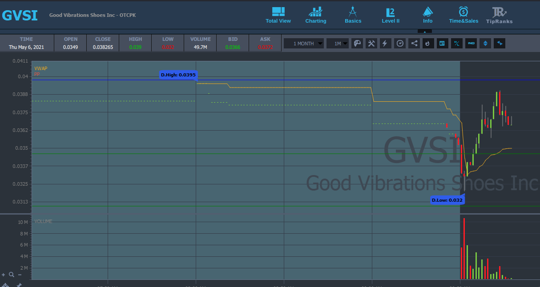The width and height of the screenshot is (540, 287).
Task: Open the chart tools wrench icon
Action: coord(371,44)
